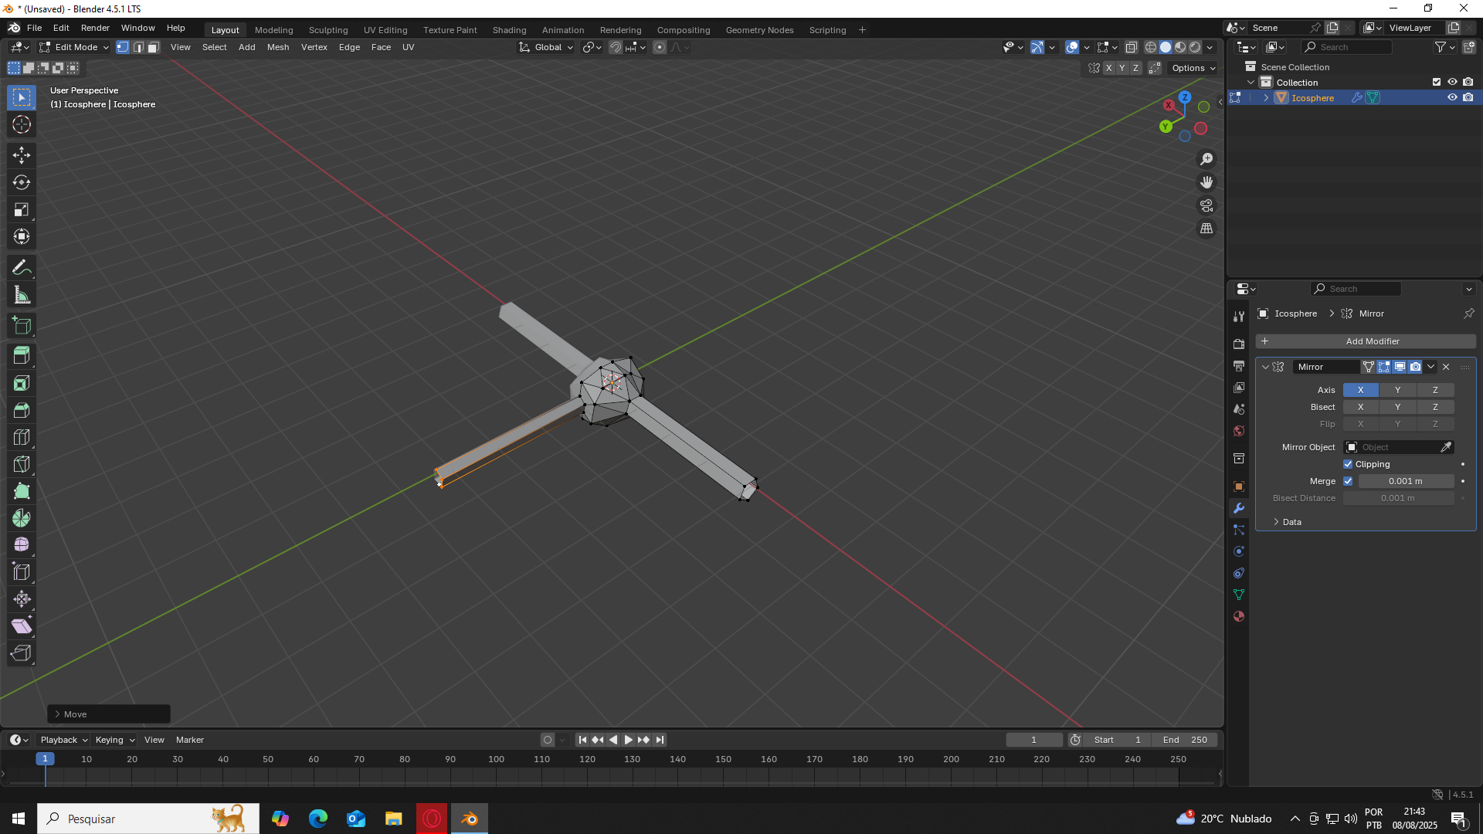Select the Annotate tool

point(22,268)
